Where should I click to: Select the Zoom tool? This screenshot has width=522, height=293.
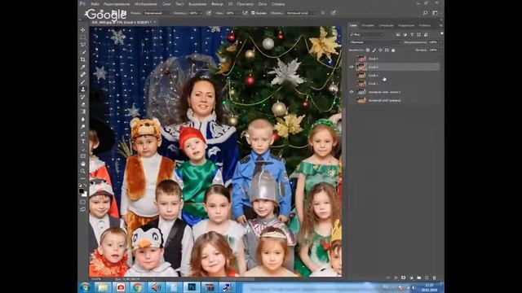pos(82,171)
